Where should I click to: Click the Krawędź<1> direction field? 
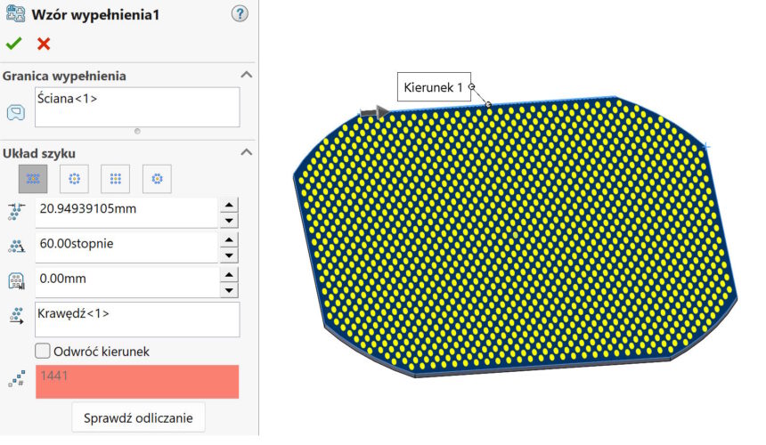point(137,320)
